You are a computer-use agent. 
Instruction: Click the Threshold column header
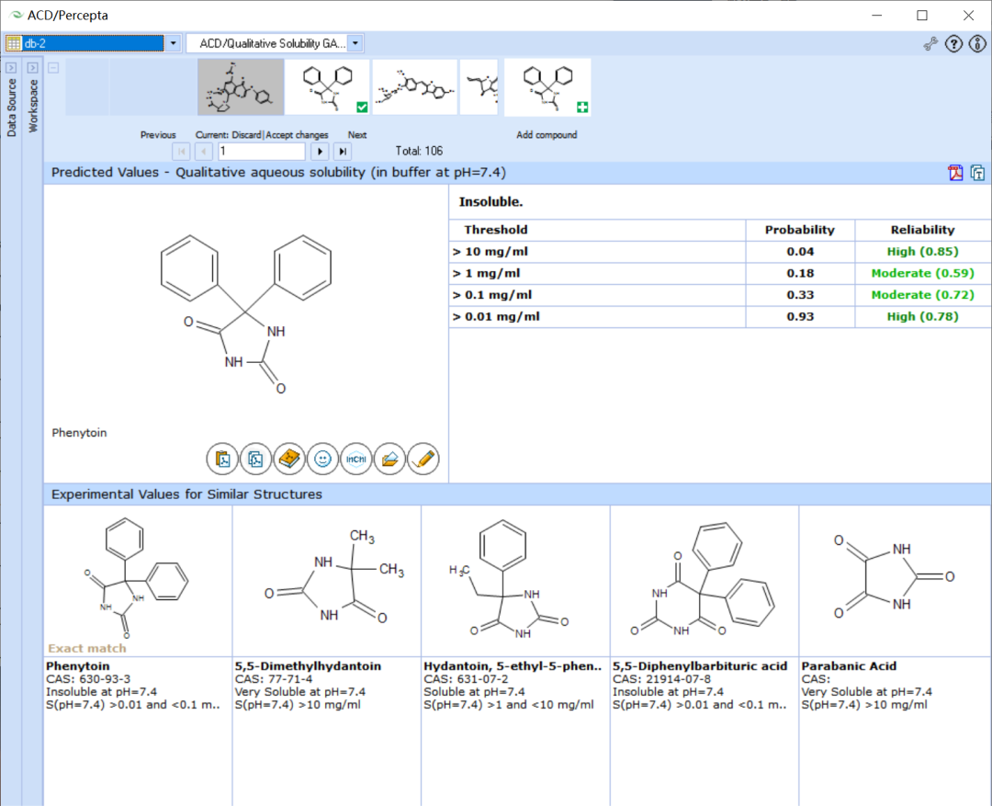[x=495, y=230]
